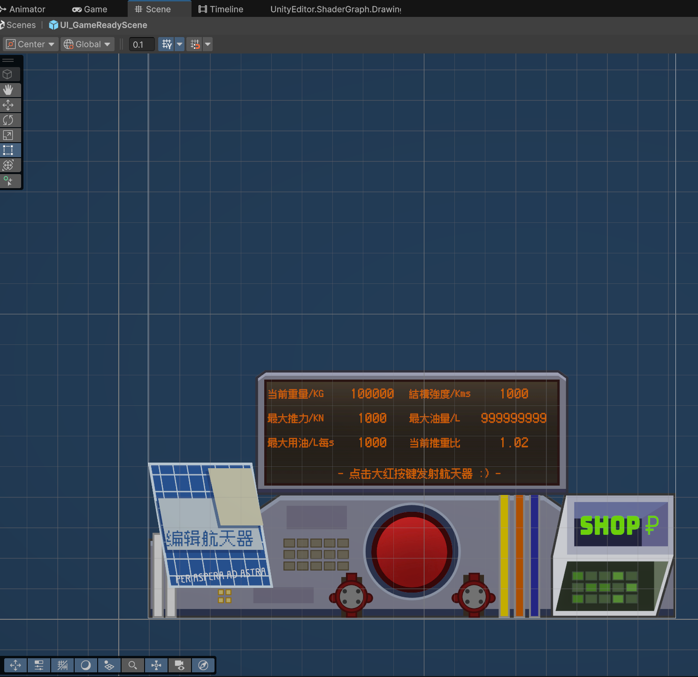This screenshot has width=698, height=677.
Task: Select the Scale tool
Action: [x=8, y=135]
